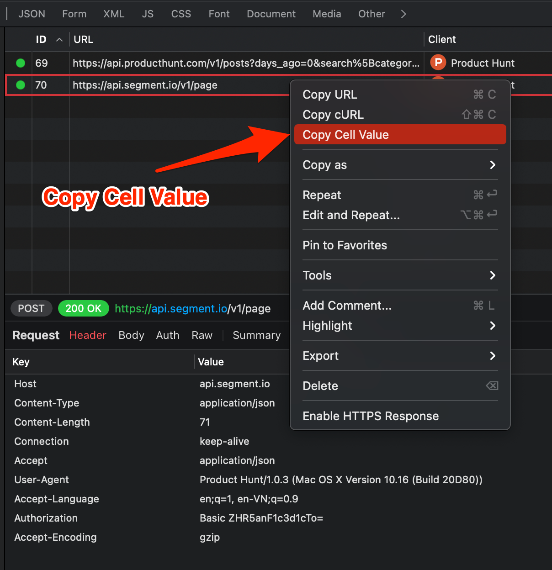Open the request Body tab
The height and width of the screenshot is (570, 552).
131,335
